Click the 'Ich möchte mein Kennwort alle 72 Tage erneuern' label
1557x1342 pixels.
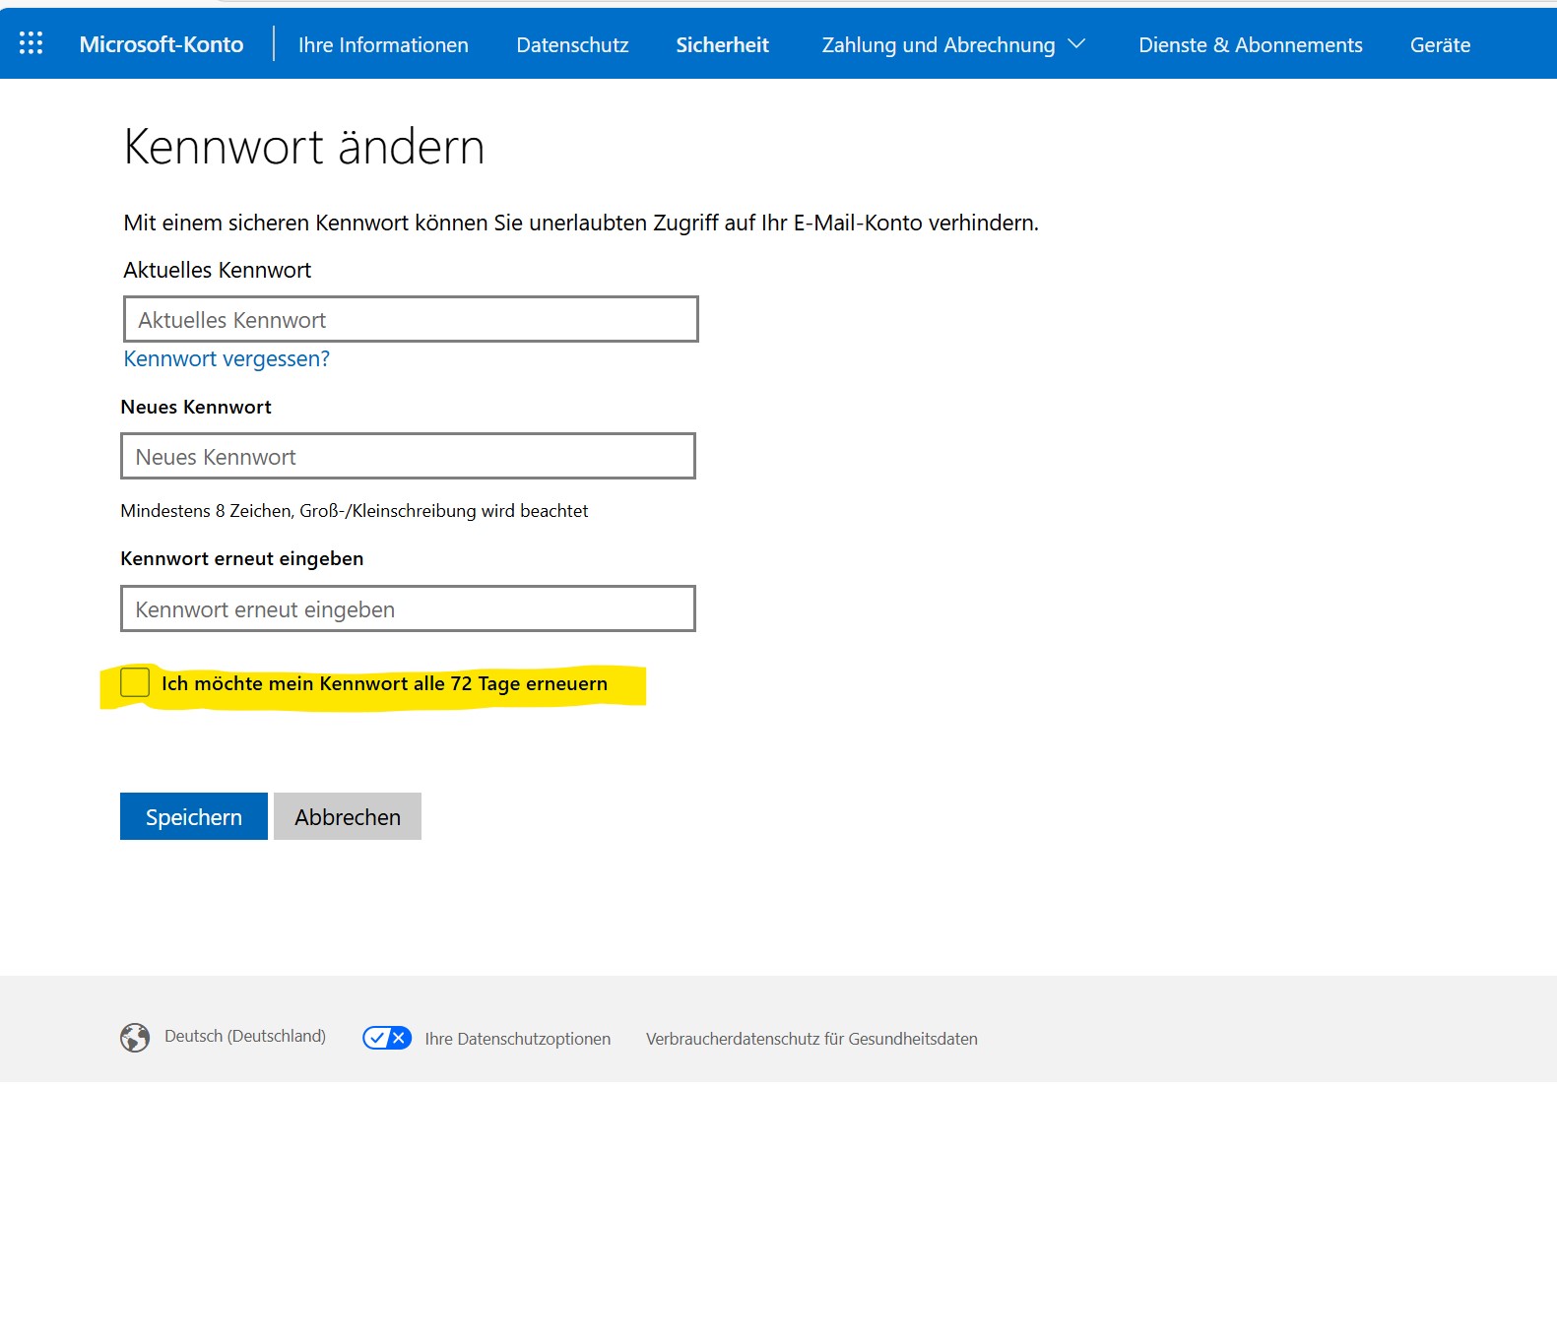pos(384,683)
